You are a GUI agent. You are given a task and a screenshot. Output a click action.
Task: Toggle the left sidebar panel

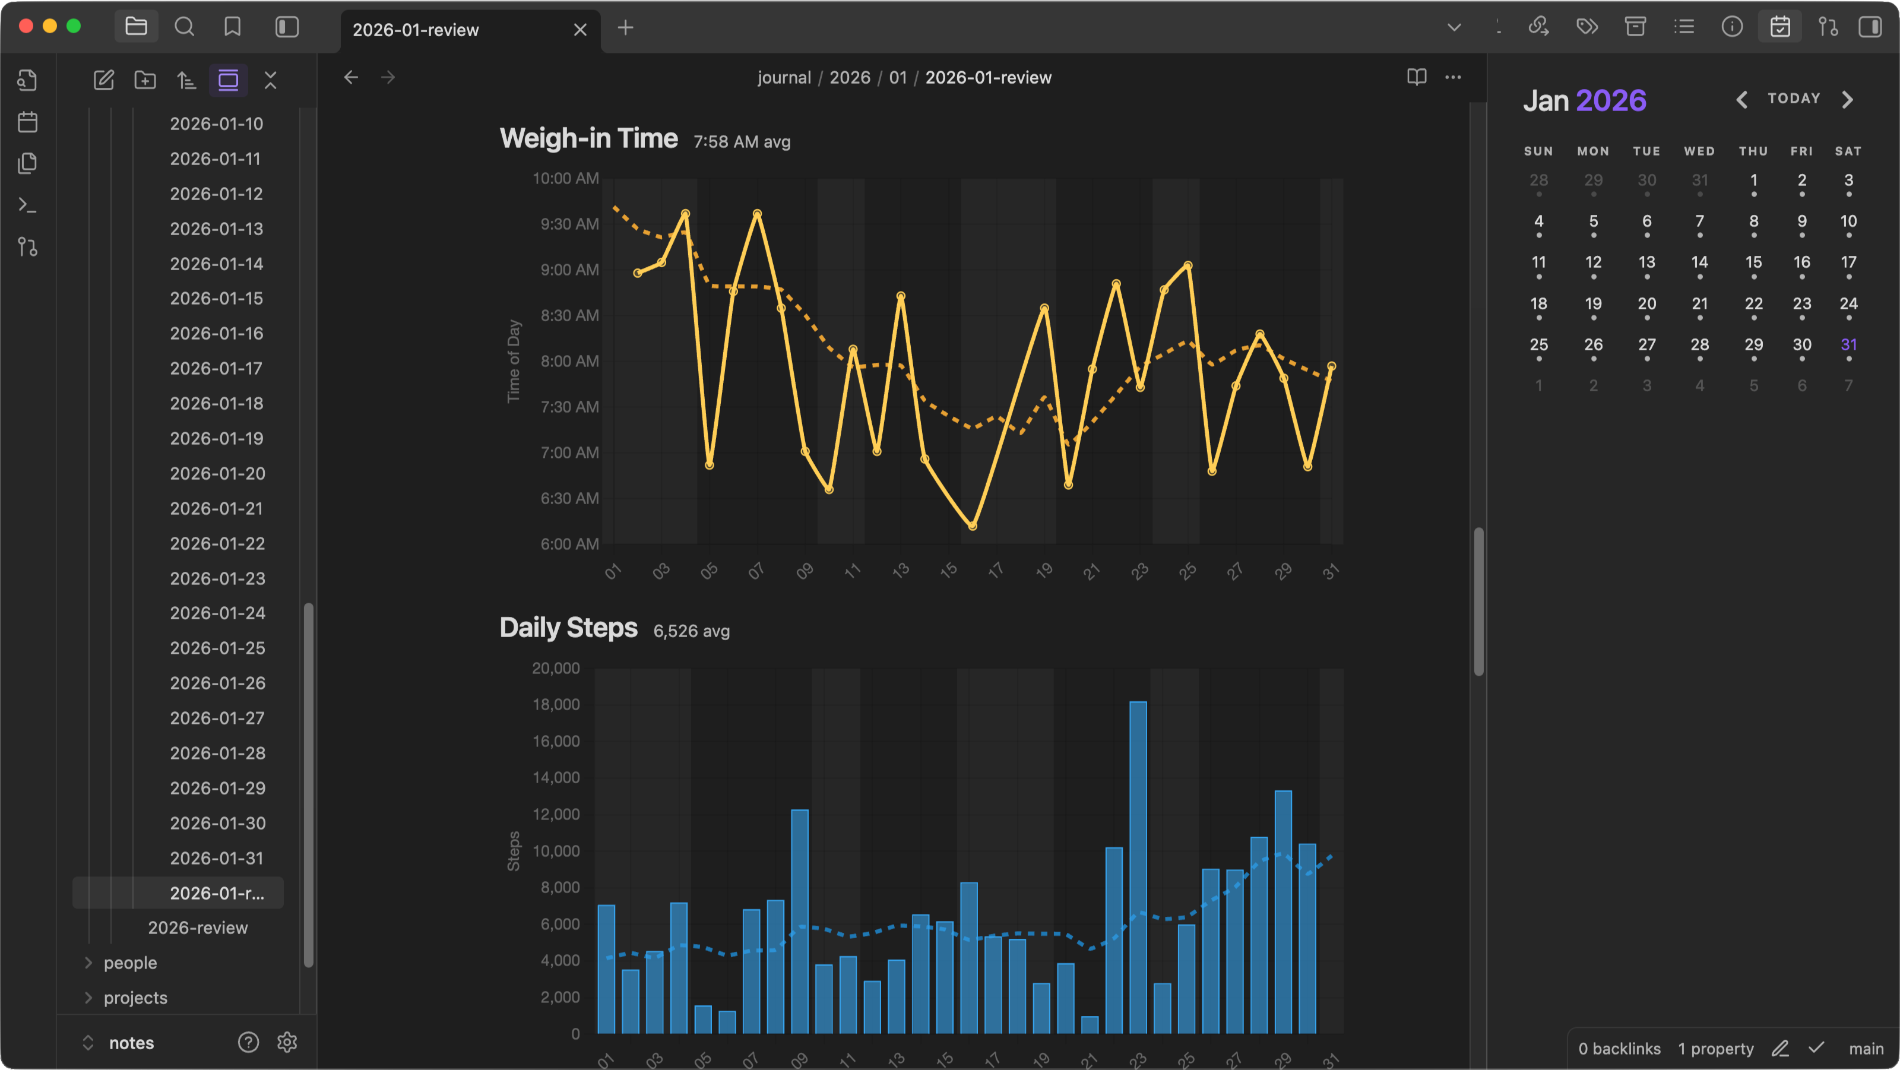pyautogui.click(x=287, y=27)
